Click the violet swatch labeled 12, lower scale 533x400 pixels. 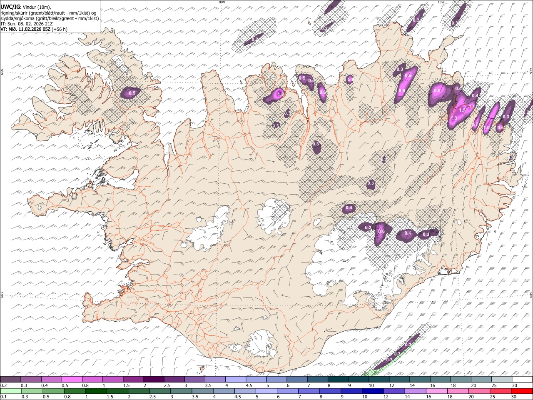coord(394,391)
